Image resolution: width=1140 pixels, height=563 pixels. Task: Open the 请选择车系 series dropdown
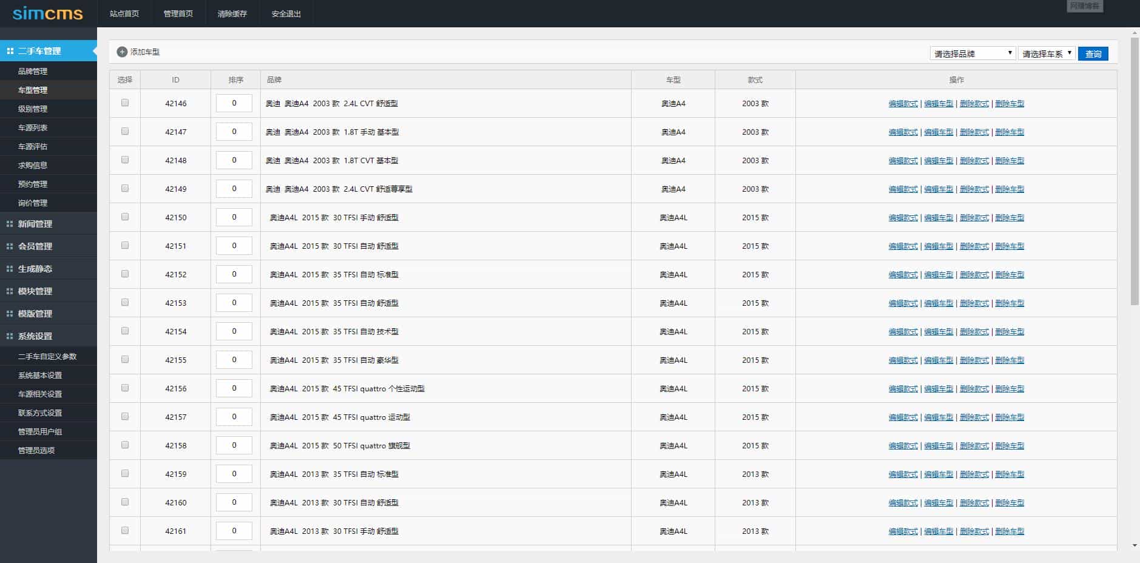tap(1047, 53)
